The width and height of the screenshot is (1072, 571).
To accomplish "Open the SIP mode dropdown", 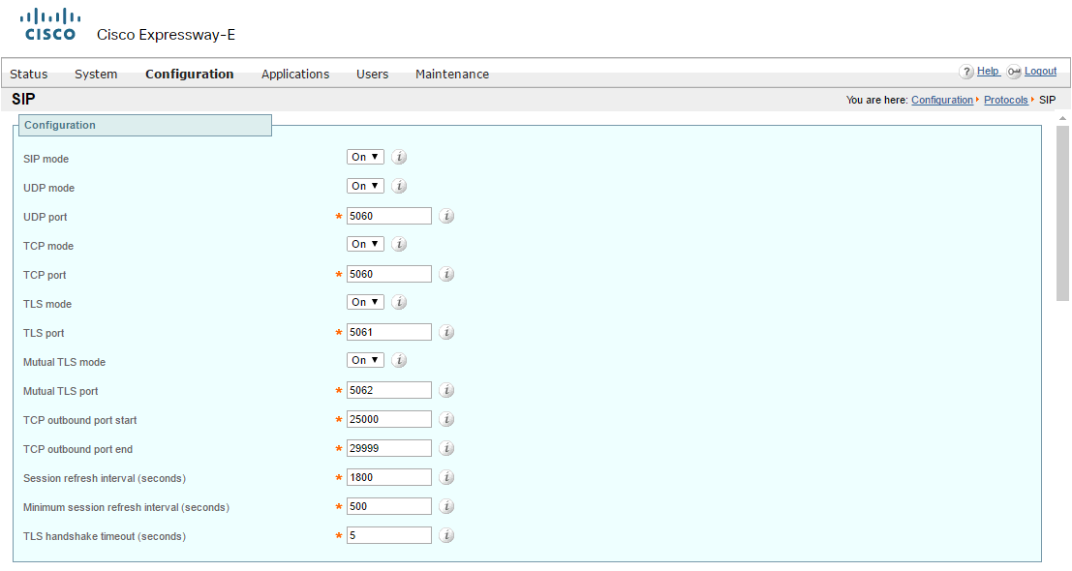I will 365,157.
